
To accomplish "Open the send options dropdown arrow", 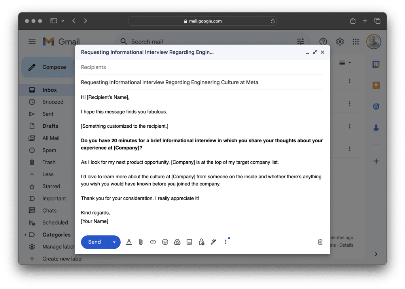I will coord(114,242).
